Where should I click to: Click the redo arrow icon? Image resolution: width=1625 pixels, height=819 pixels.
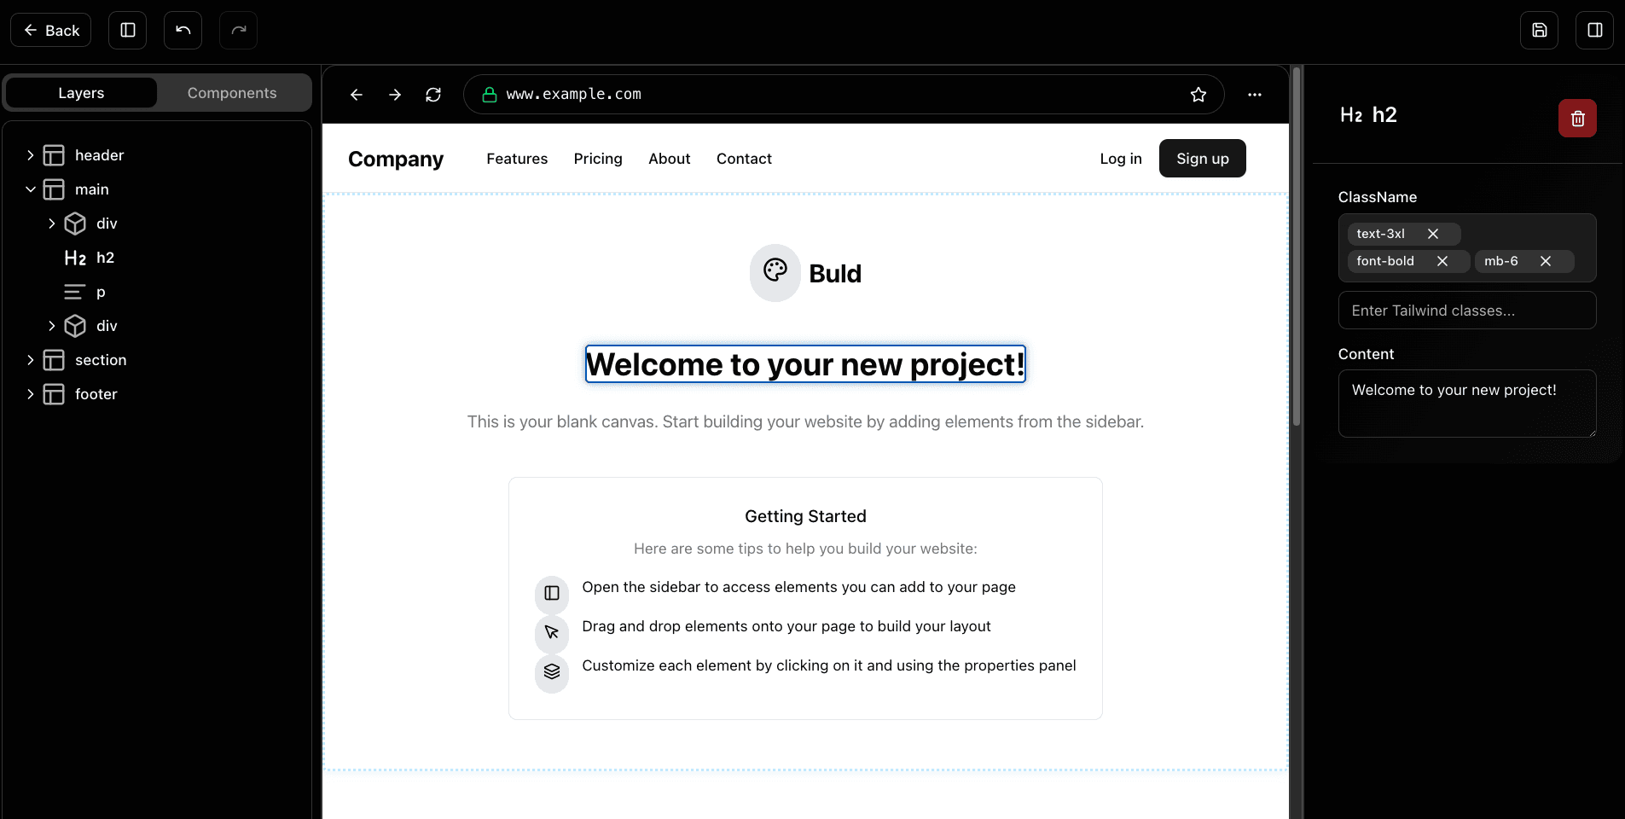point(238,31)
